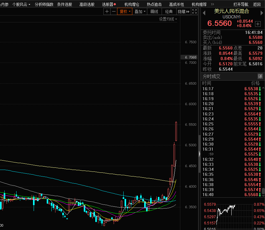The width and height of the screenshot is (265, 230).
Task: Open the 个股风云 menu
Action: [x=21, y=4]
